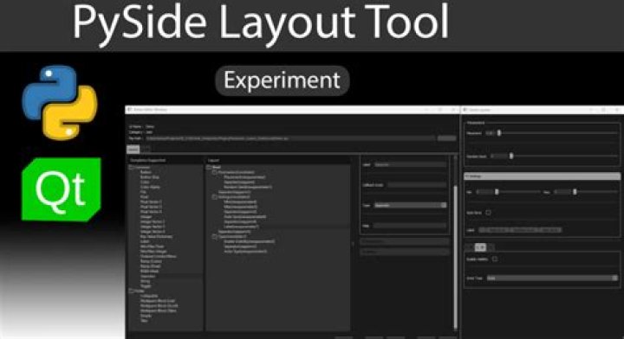Image resolution: width=624 pixels, height=339 pixels.
Task: Select the Key Value Dictionary template item
Action: pos(156,237)
